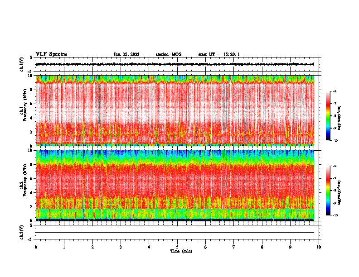The image size is (359, 277).
Task: Click the ch.2 colorbar log(PSD) unit label
Action: (x=340, y=192)
